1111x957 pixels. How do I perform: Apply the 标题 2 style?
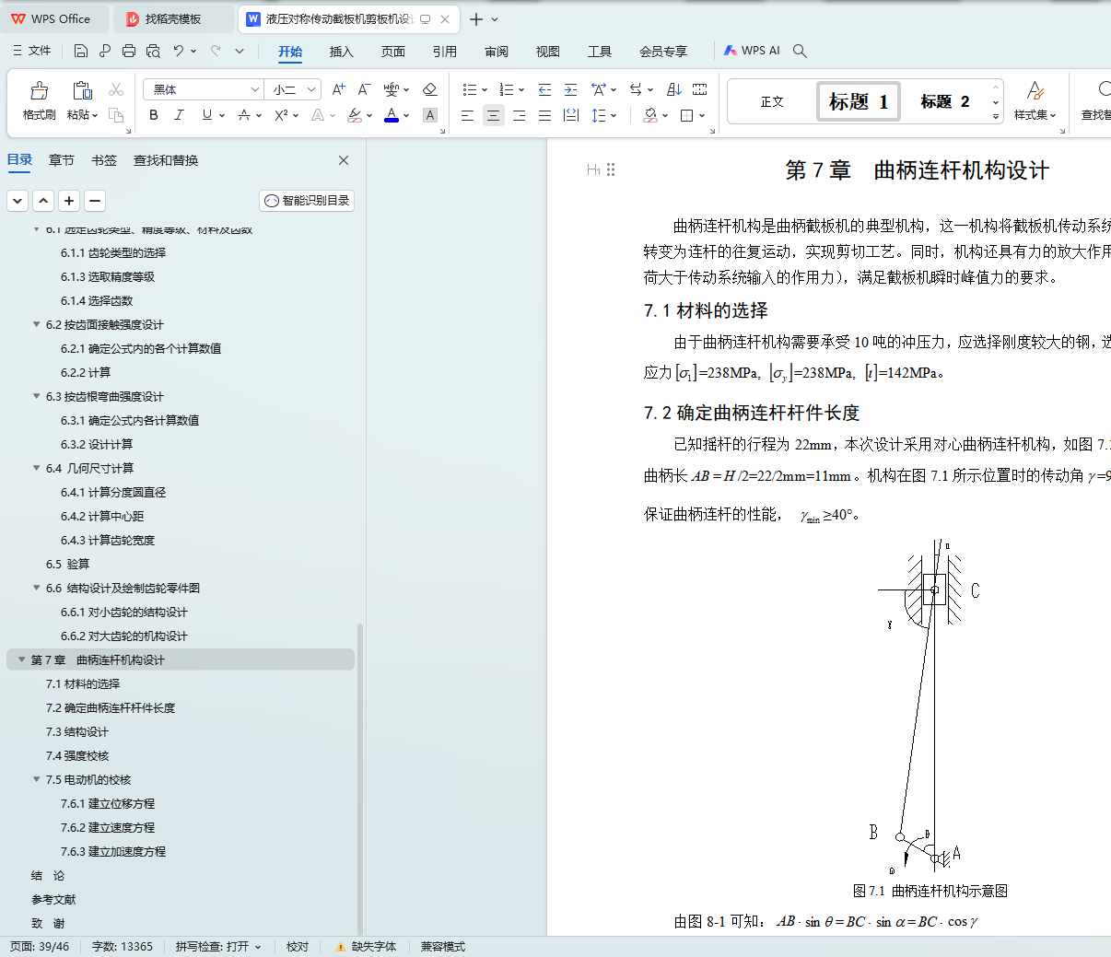(944, 101)
